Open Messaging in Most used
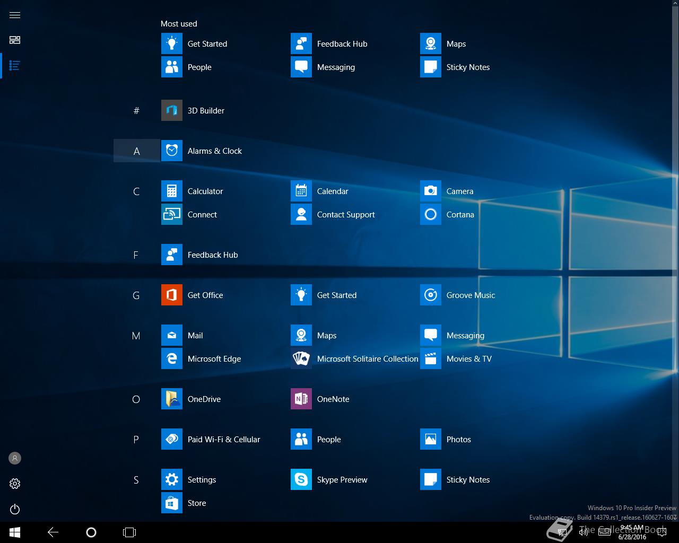Viewport: 679px width, 543px height. [301, 67]
